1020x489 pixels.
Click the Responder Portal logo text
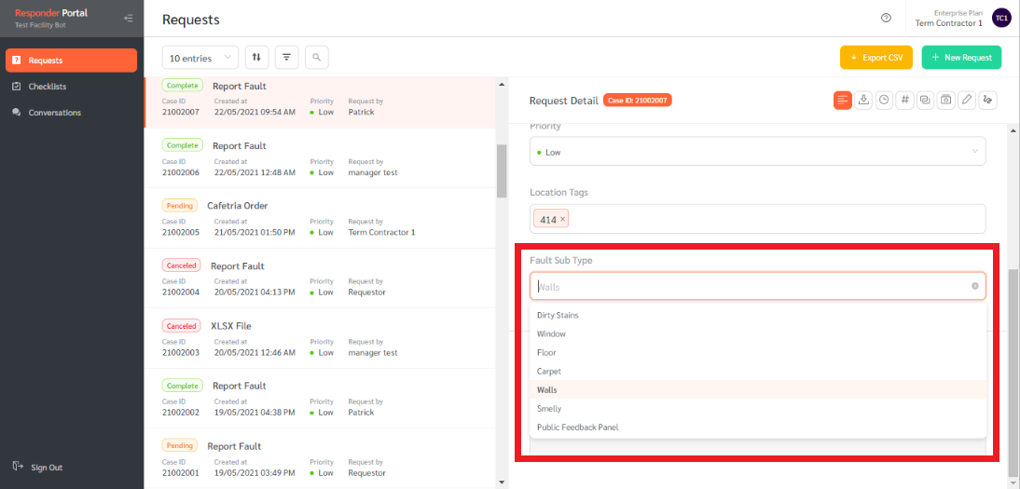click(51, 13)
